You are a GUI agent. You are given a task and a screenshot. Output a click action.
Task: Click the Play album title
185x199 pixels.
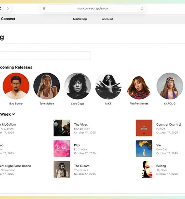(x=77, y=145)
